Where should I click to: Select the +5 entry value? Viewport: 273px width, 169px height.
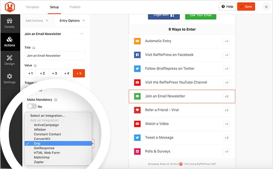click(x=79, y=73)
